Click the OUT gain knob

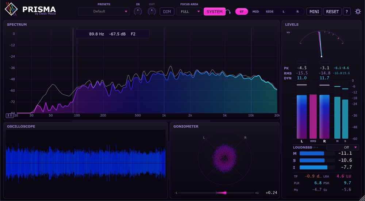152,11
